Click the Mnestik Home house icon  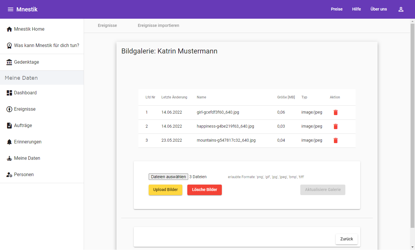click(x=9, y=29)
